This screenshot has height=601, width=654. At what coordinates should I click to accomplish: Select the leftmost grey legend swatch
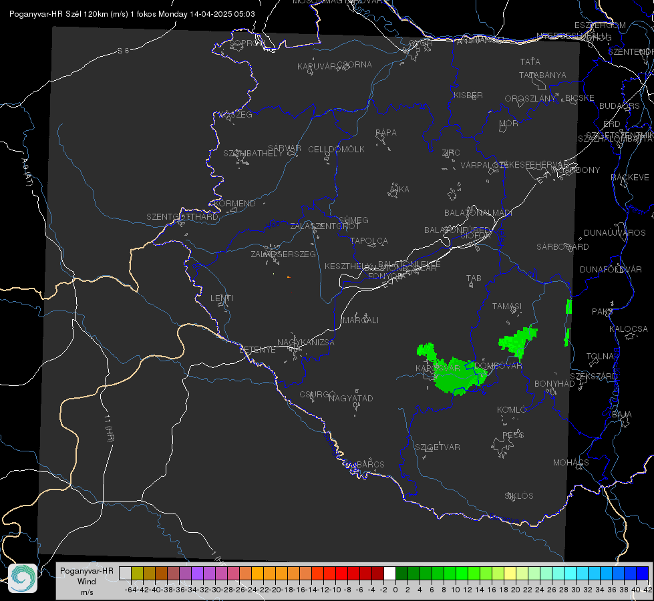(125, 574)
